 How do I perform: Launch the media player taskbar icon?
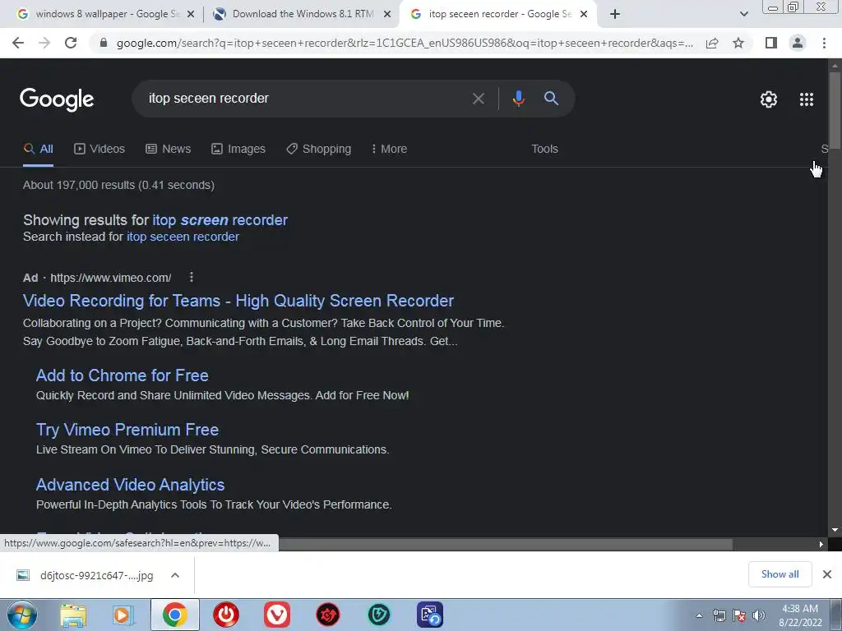coord(123,615)
